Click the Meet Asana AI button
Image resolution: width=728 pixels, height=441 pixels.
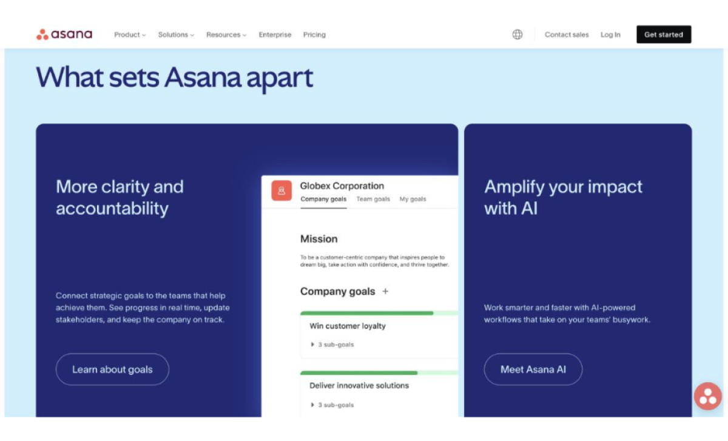click(533, 369)
